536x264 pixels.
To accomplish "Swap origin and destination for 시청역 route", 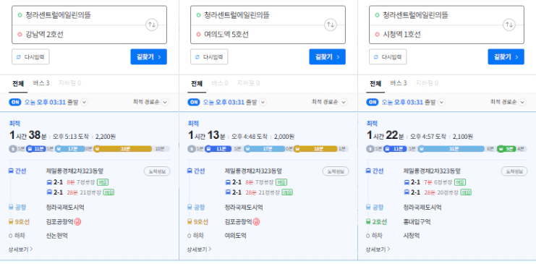I will (x=509, y=25).
